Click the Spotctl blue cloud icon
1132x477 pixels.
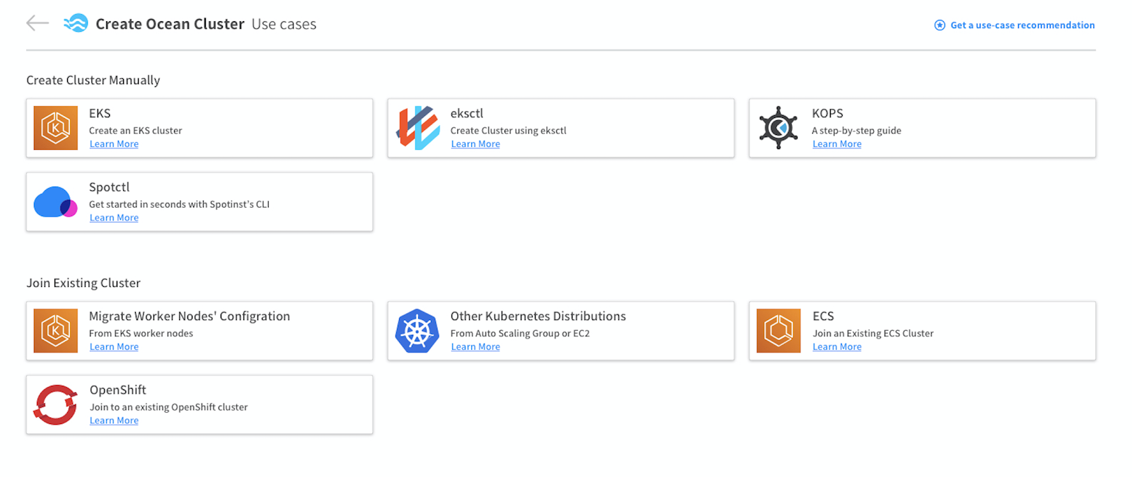point(55,203)
